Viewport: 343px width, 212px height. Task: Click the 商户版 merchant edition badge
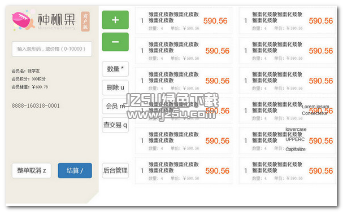tap(85, 21)
